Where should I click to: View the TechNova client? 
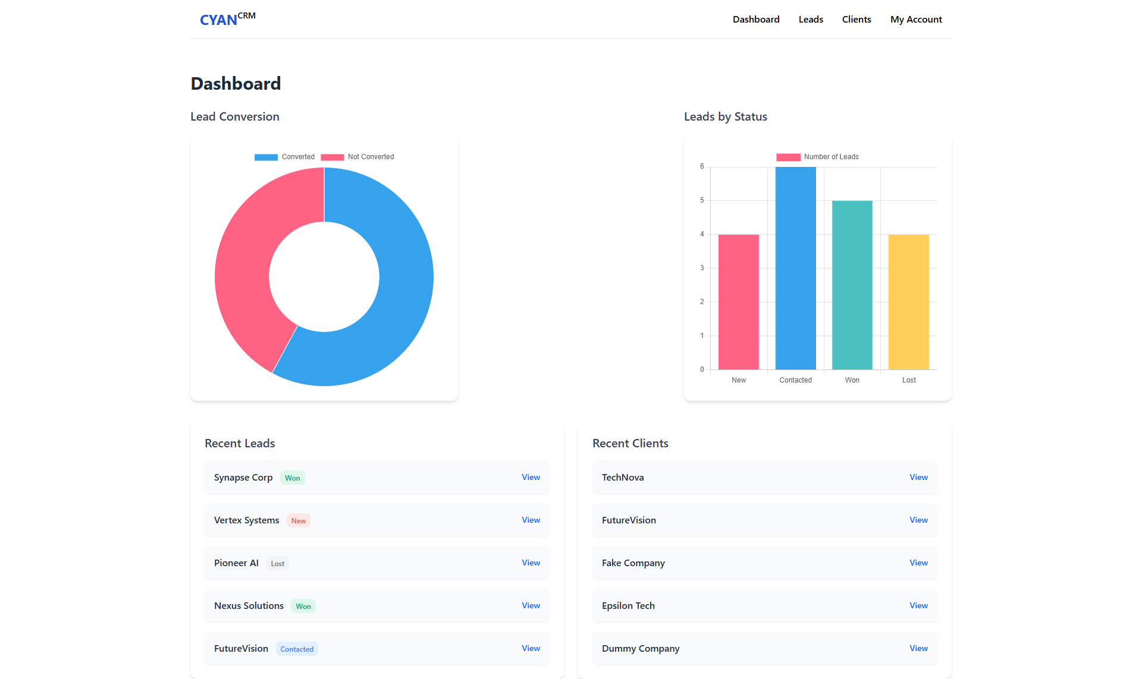click(x=918, y=477)
